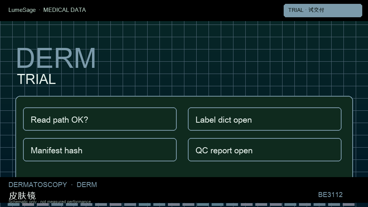Open the QC report open card

[264, 150]
